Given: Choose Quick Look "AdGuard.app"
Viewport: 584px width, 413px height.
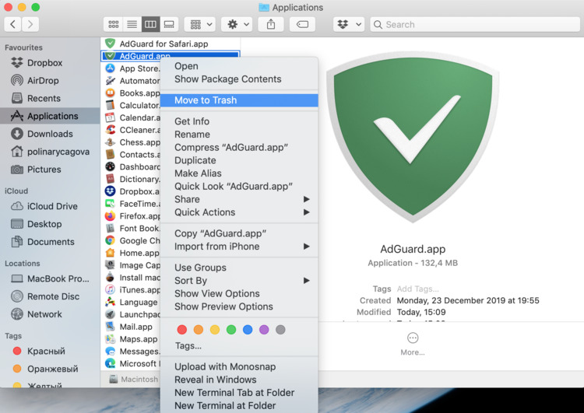Looking at the screenshot, I should click(x=239, y=187).
